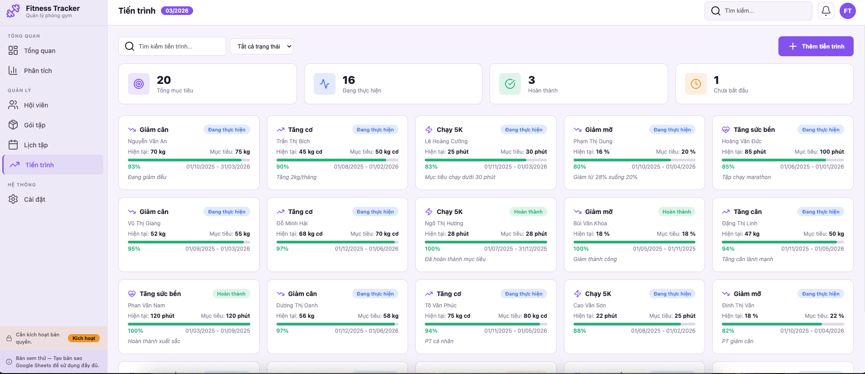
Task: Open the FT user avatar menu
Action: tap(847, 11)
